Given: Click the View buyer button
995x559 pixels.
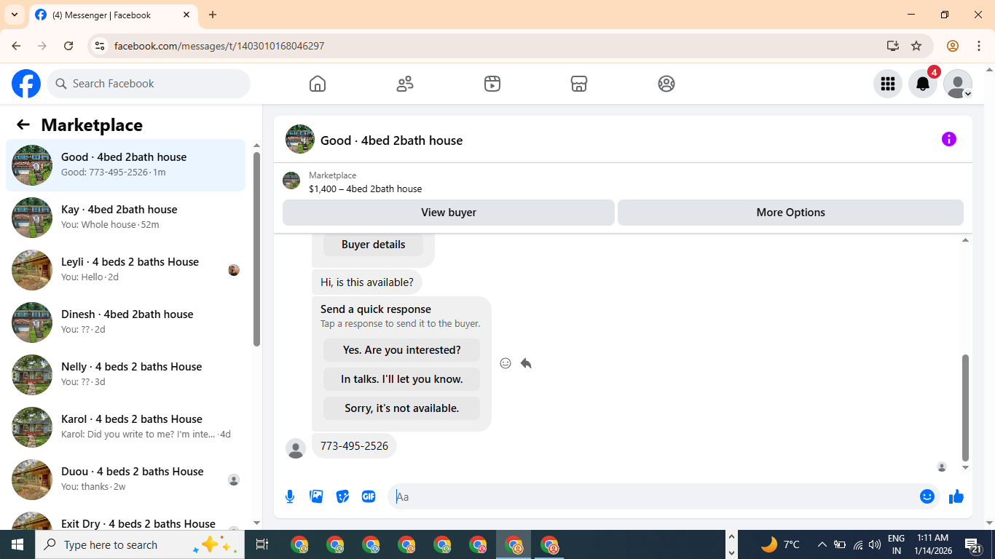Looking at the screenshot, I should [x=449, y=213].
